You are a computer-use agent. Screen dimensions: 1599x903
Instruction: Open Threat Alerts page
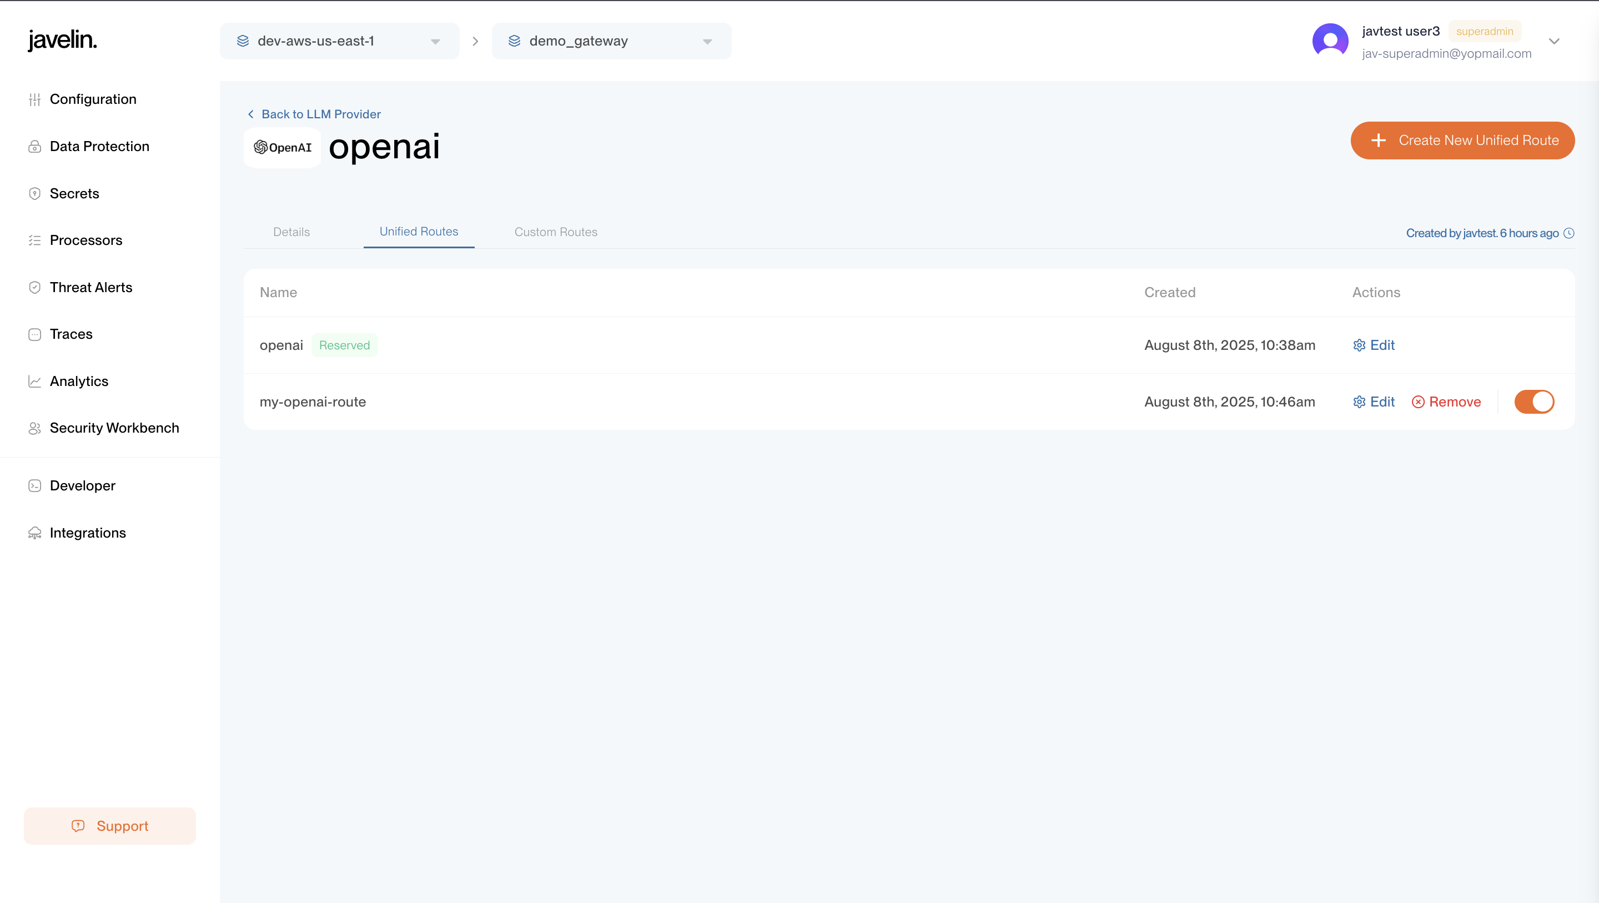pos(91,288)
